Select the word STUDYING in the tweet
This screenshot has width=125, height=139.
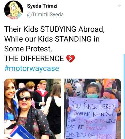58,29
